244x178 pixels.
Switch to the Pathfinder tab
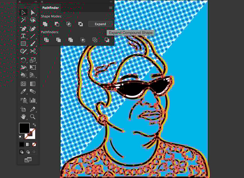pyautogui.click(x=51, y=8)
